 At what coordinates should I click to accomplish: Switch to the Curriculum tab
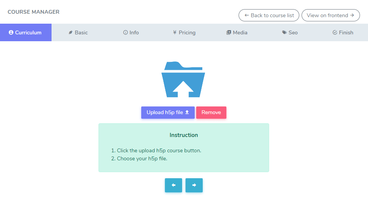point(25,32)
